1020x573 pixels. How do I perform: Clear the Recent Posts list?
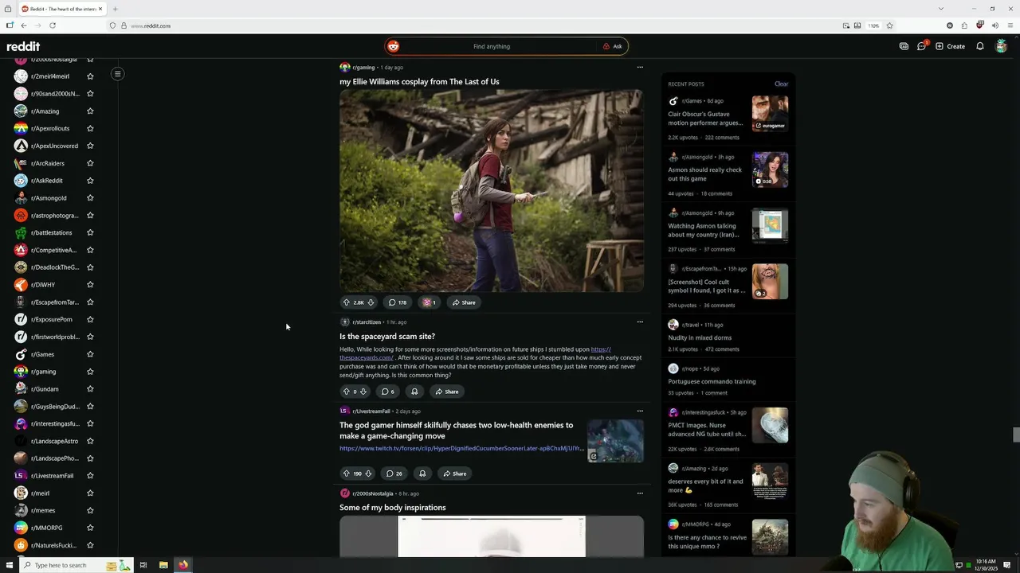click(x=781, y=84)
